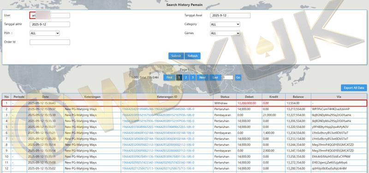Go to page 3
Image resolution: width=369 pixels, height=173 pixels.
coord(193,78)
